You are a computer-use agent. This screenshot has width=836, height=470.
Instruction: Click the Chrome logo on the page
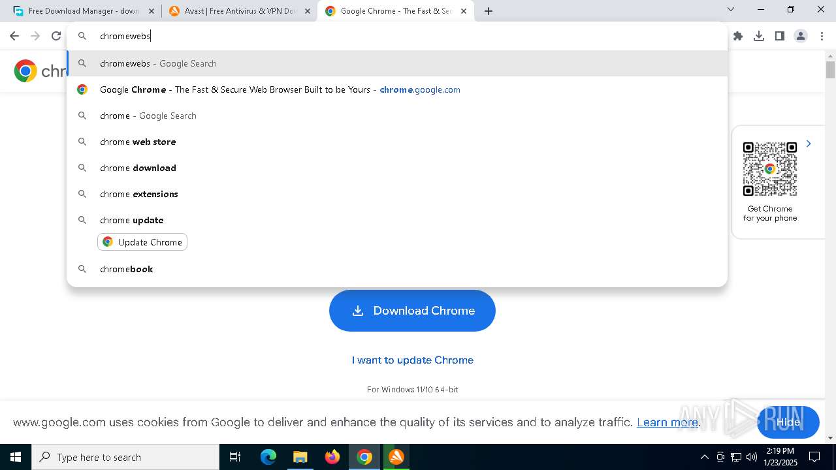[25, 70]
